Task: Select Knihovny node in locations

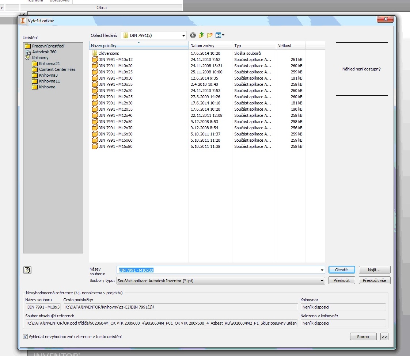Action: pos(37,57)
